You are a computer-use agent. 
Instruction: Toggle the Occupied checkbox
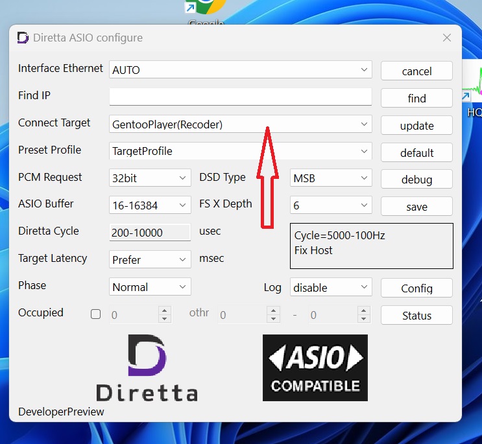[x=95, y=314]
